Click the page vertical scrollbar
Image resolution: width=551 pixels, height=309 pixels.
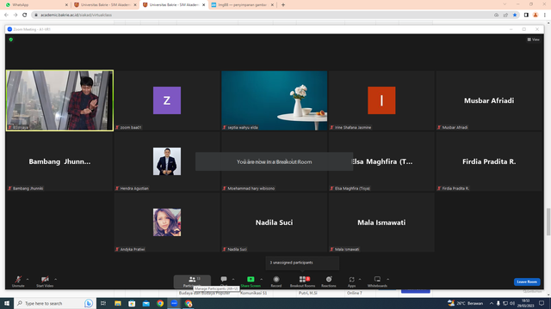548,222
